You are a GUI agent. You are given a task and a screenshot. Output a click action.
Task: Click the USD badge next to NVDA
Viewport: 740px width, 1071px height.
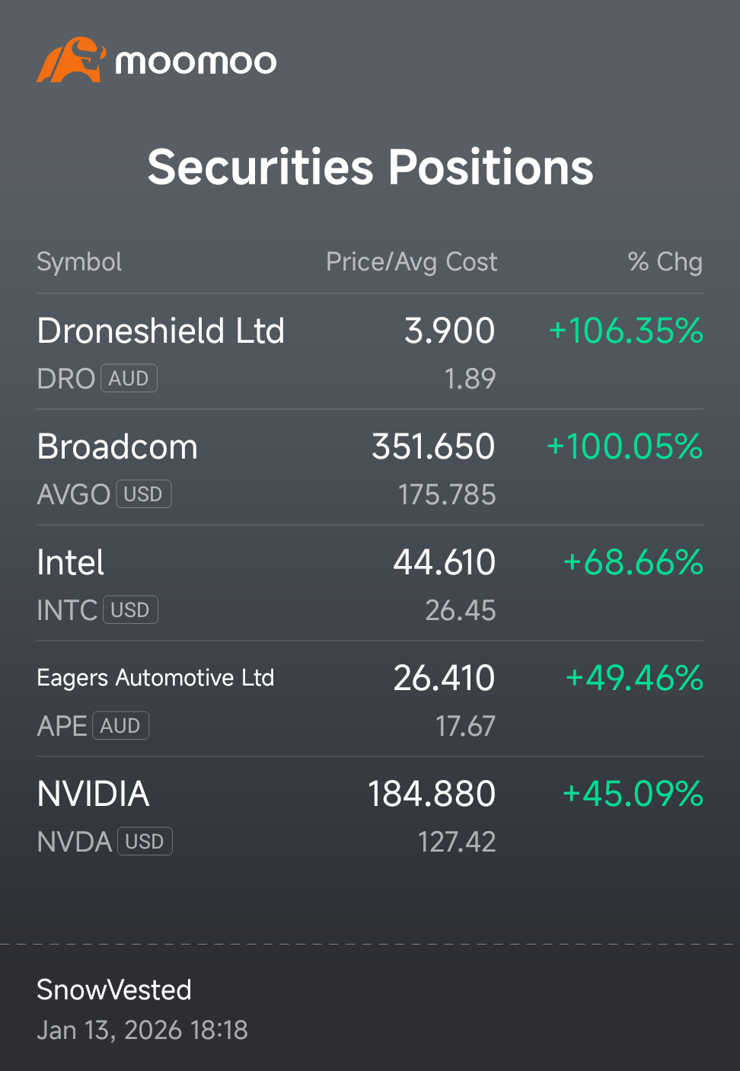[x=145, y=842]
